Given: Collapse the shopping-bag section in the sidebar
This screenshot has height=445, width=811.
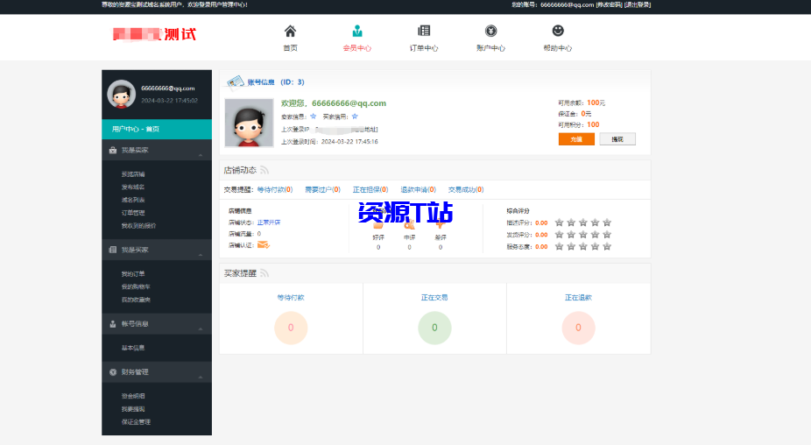Looking at the screenshot, I should pyautogui.click(x=201, y=154).
